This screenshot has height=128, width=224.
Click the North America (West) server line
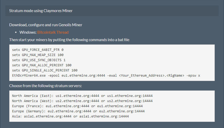click(82, 101)
